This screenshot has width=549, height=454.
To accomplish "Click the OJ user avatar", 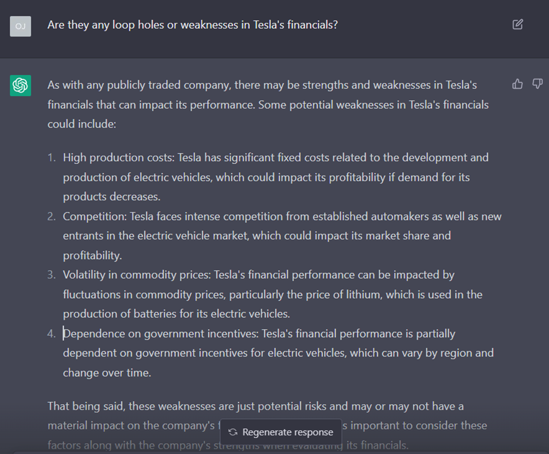I will click(20, 26).
